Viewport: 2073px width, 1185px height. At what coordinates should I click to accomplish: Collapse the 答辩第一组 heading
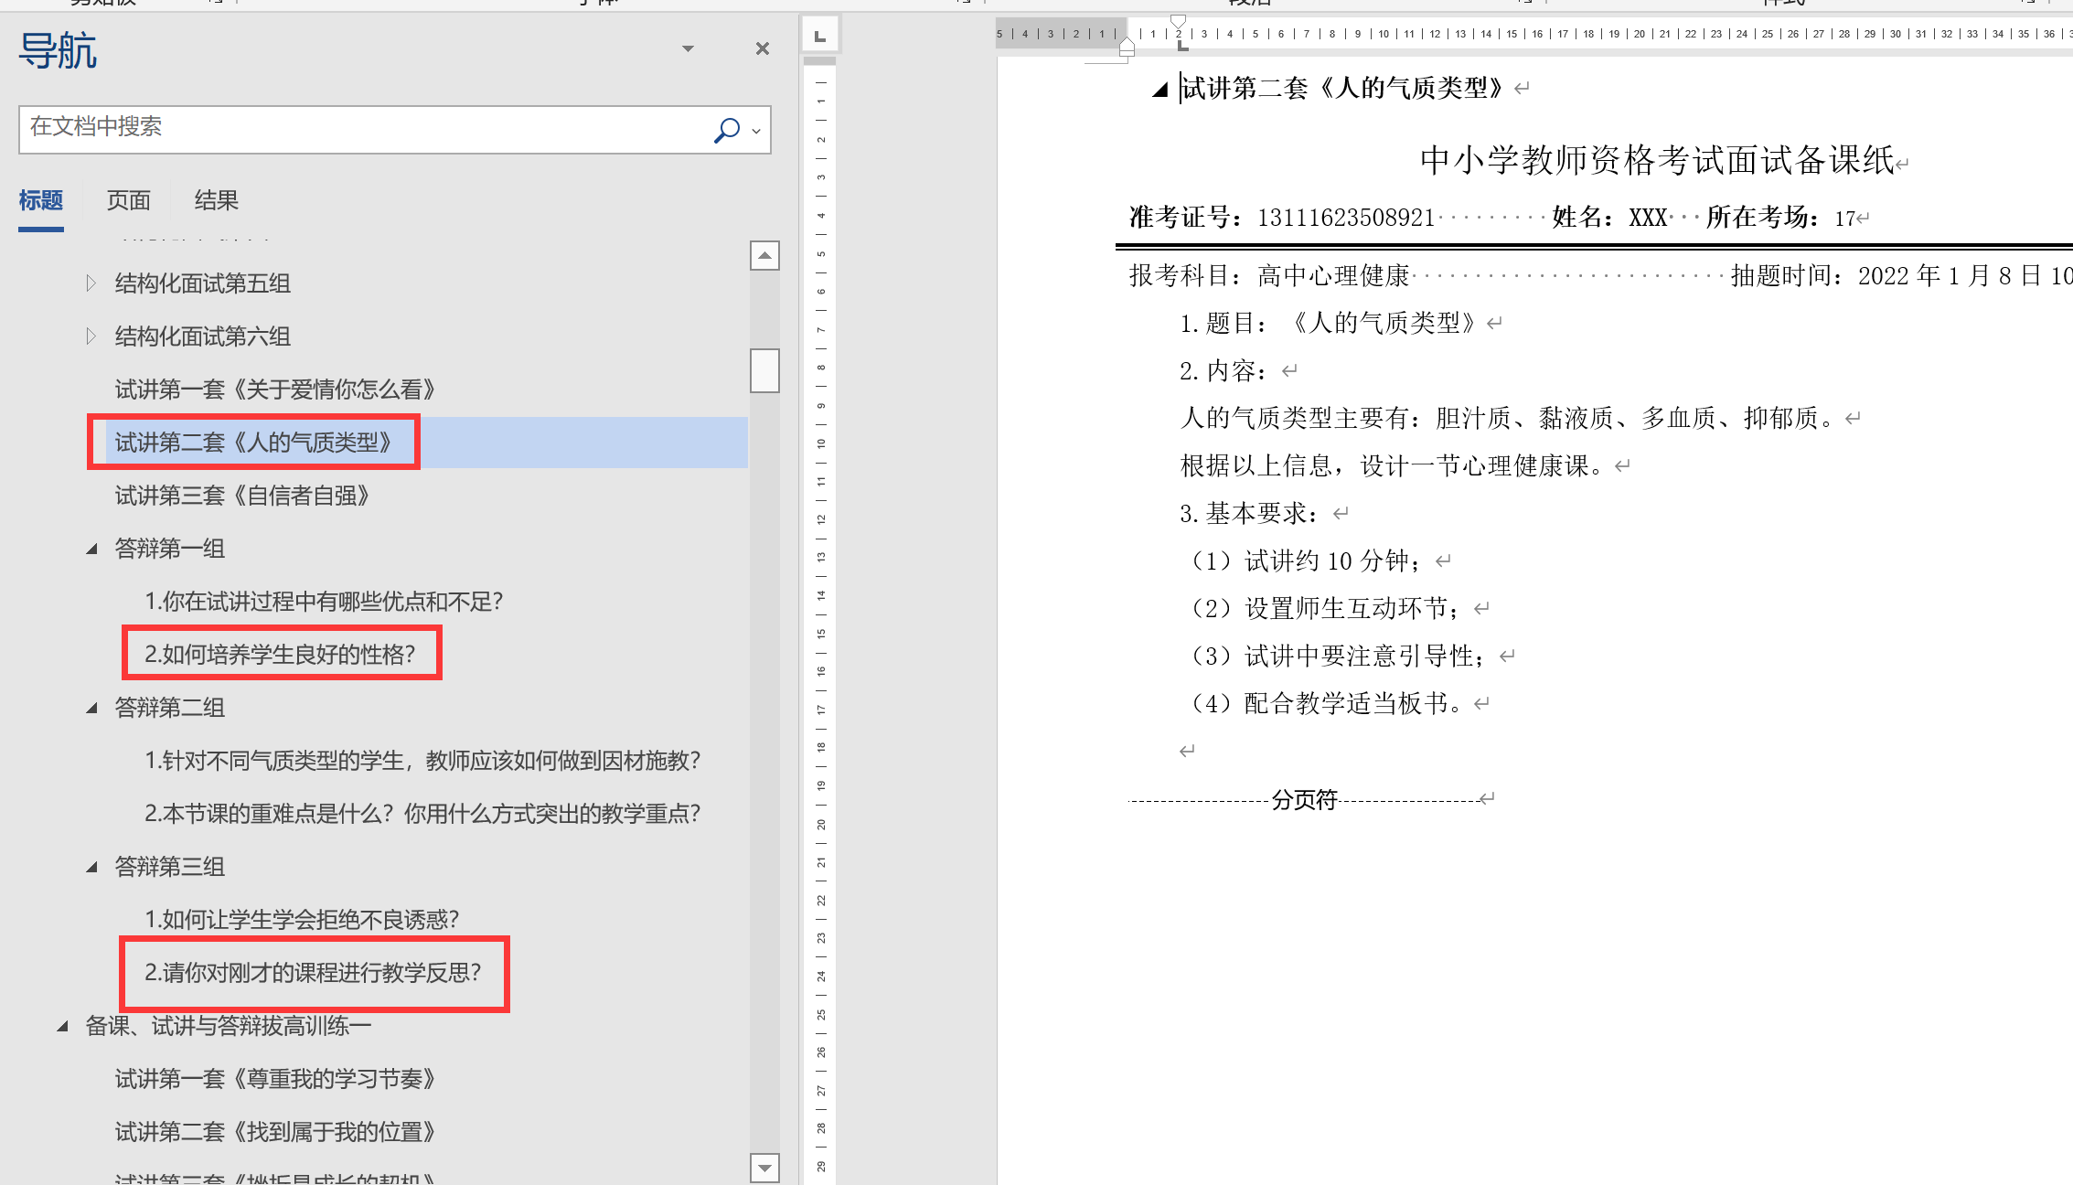pos(91,549)
